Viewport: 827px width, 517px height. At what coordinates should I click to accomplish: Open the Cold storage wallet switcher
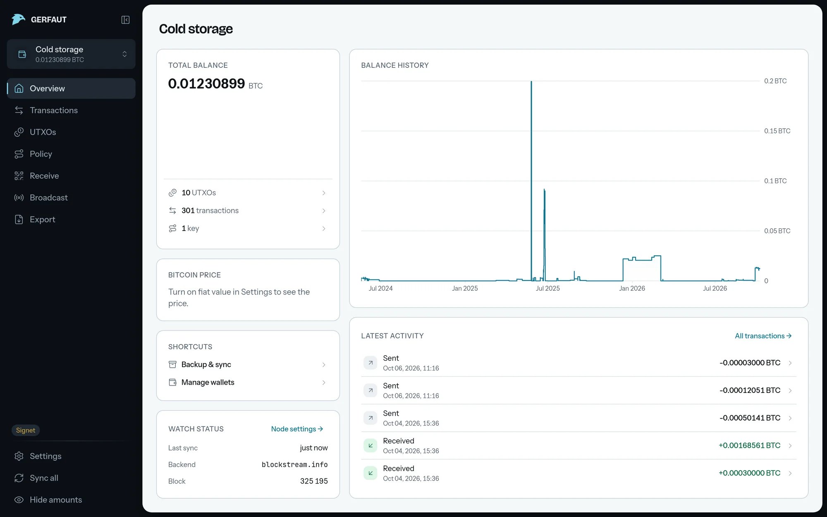(71, 54)
